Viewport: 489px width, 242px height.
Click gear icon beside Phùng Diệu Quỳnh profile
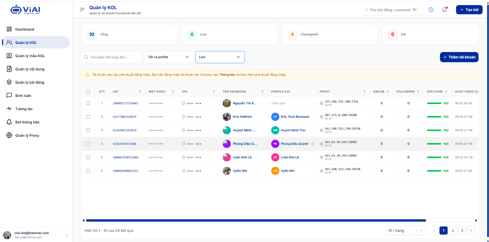313,144
